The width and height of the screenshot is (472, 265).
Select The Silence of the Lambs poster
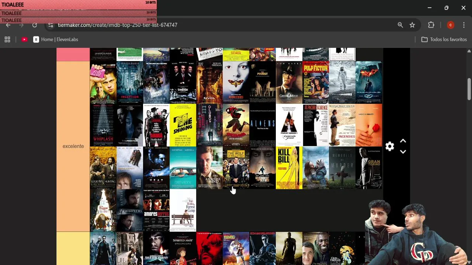pos(236,82)
